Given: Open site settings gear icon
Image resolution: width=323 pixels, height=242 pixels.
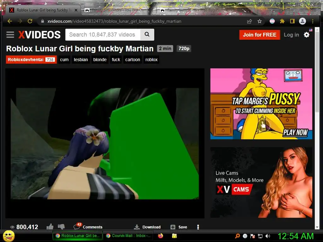Looking at the screenshot, I should click(x=307, y=35).
